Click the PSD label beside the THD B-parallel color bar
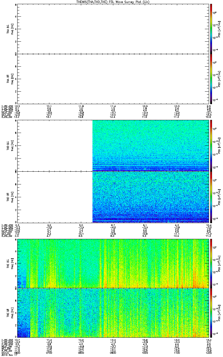The height and width of the screenshot is (357, 223). tap(219, 197)
